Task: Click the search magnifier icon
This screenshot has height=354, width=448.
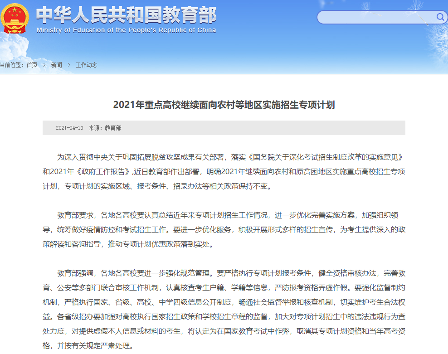Action: pyautogui.click(x=440, y=17)
